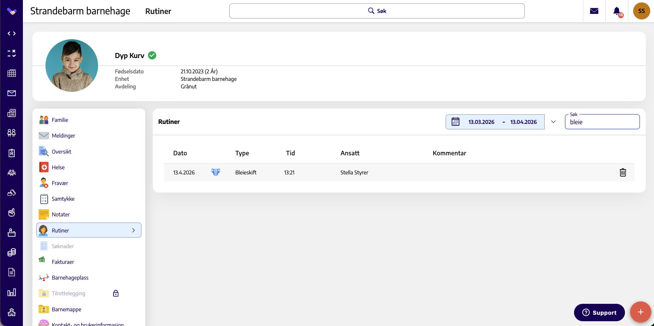Open the notifications bell
This screenshot has width=654, height=326.
coord(617,11)
